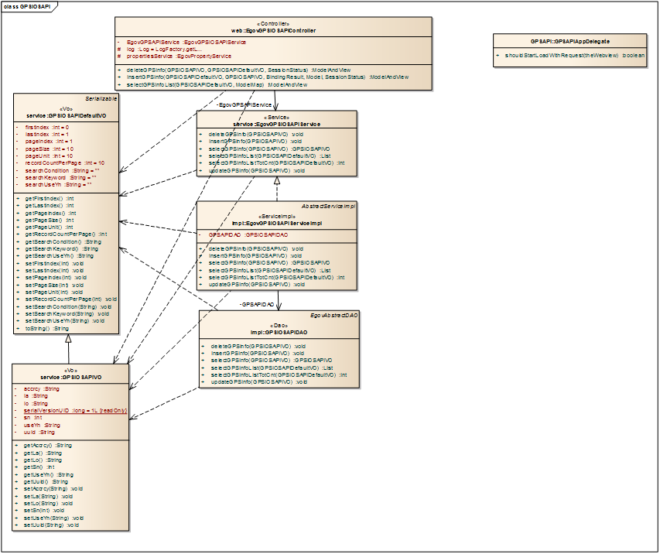Click the log attribute's protected visibility marker
660x554 pixels.
(x=118, y=49)
